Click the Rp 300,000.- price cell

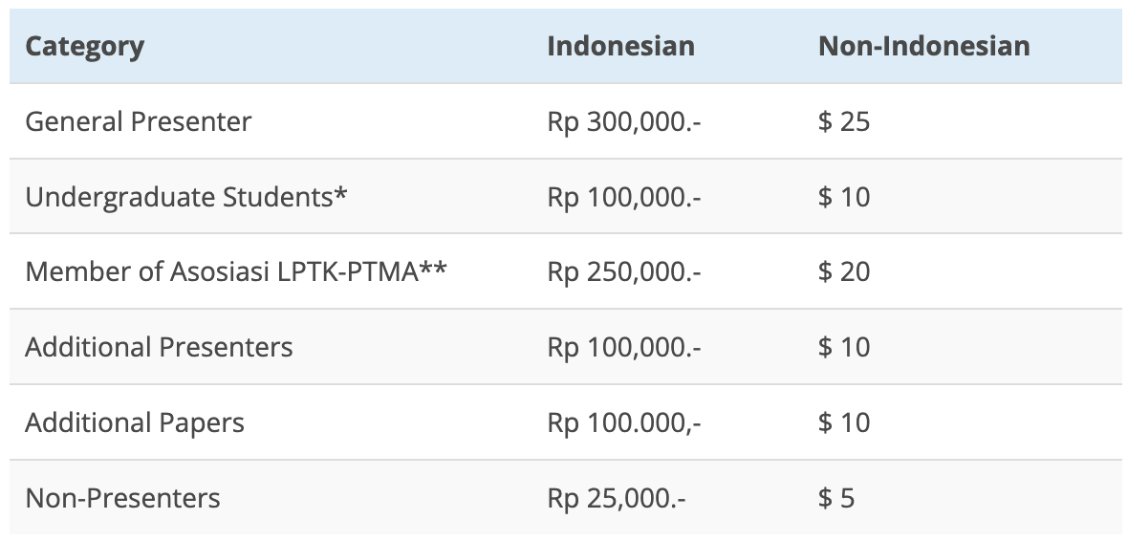(x=624, y=122)
